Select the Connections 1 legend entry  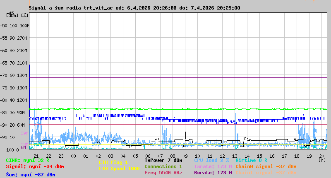point(163,166)
